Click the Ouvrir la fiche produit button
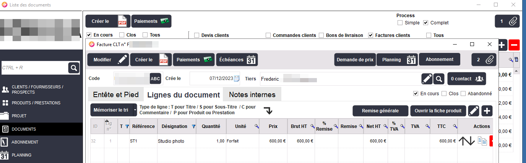 tap(438, 111)
